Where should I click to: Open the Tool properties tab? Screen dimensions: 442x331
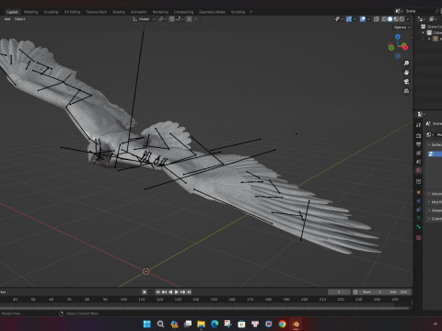click(x=418, y=125)
